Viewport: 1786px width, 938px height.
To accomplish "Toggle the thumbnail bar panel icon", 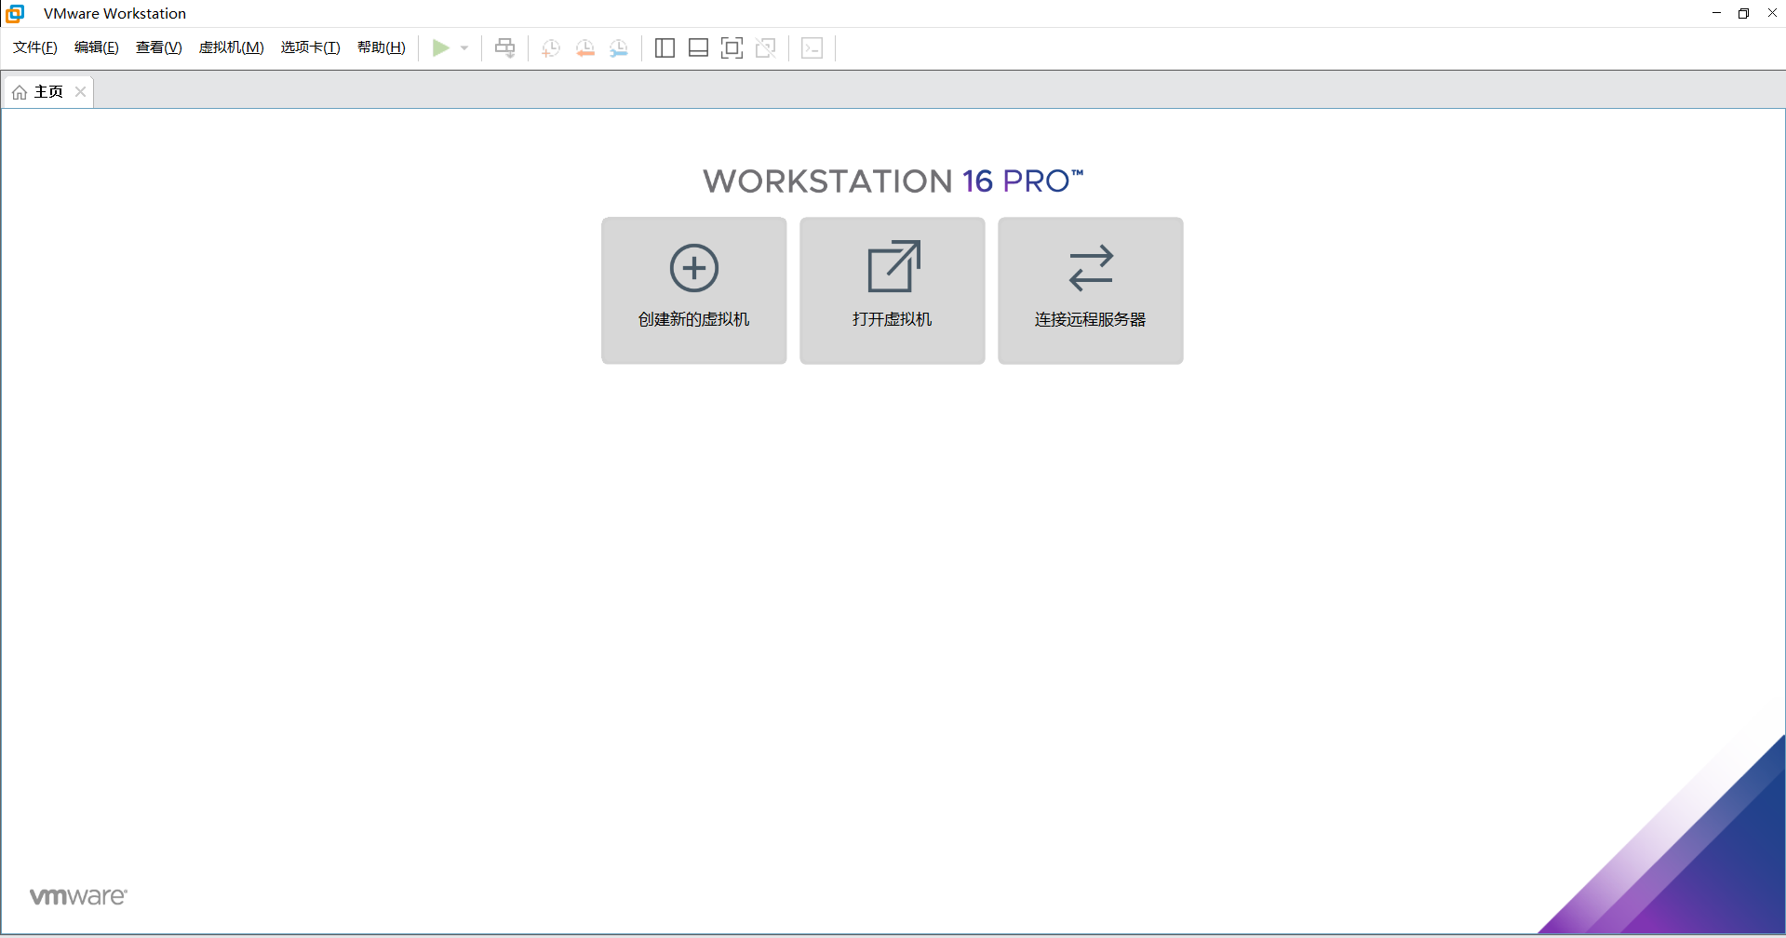I will tap(698, 48).
